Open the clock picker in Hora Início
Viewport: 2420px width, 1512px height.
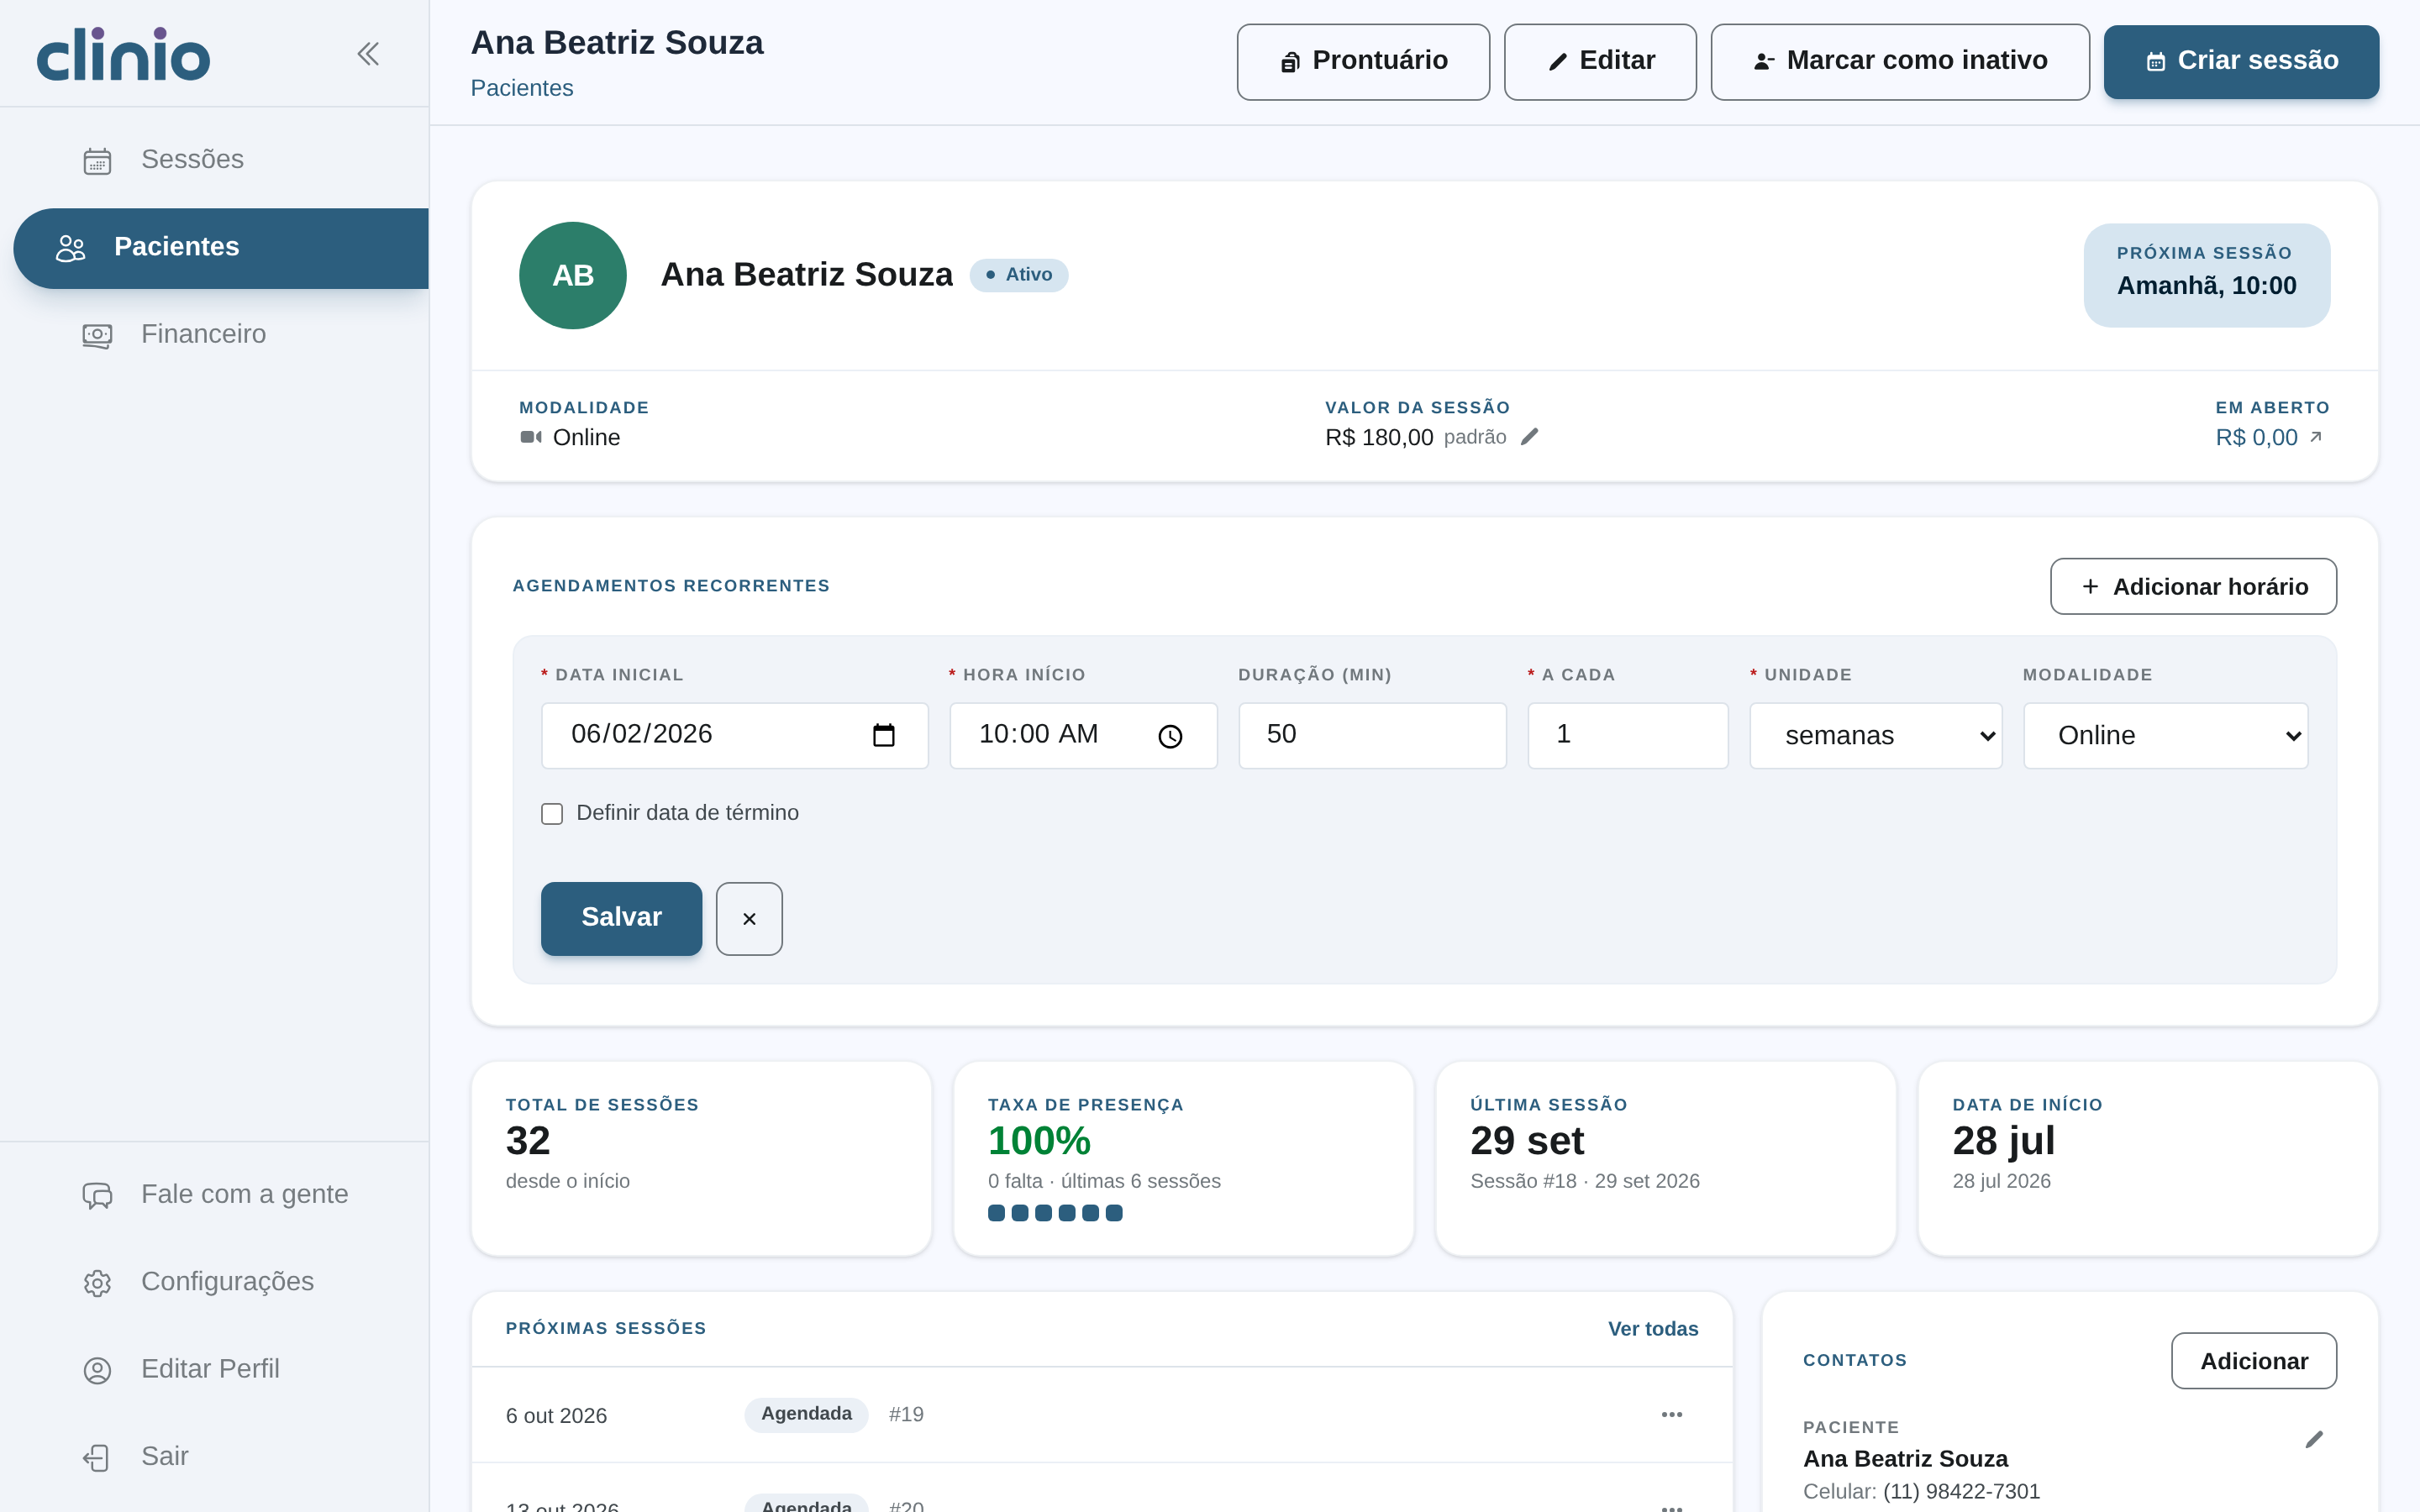point(1170,736)
